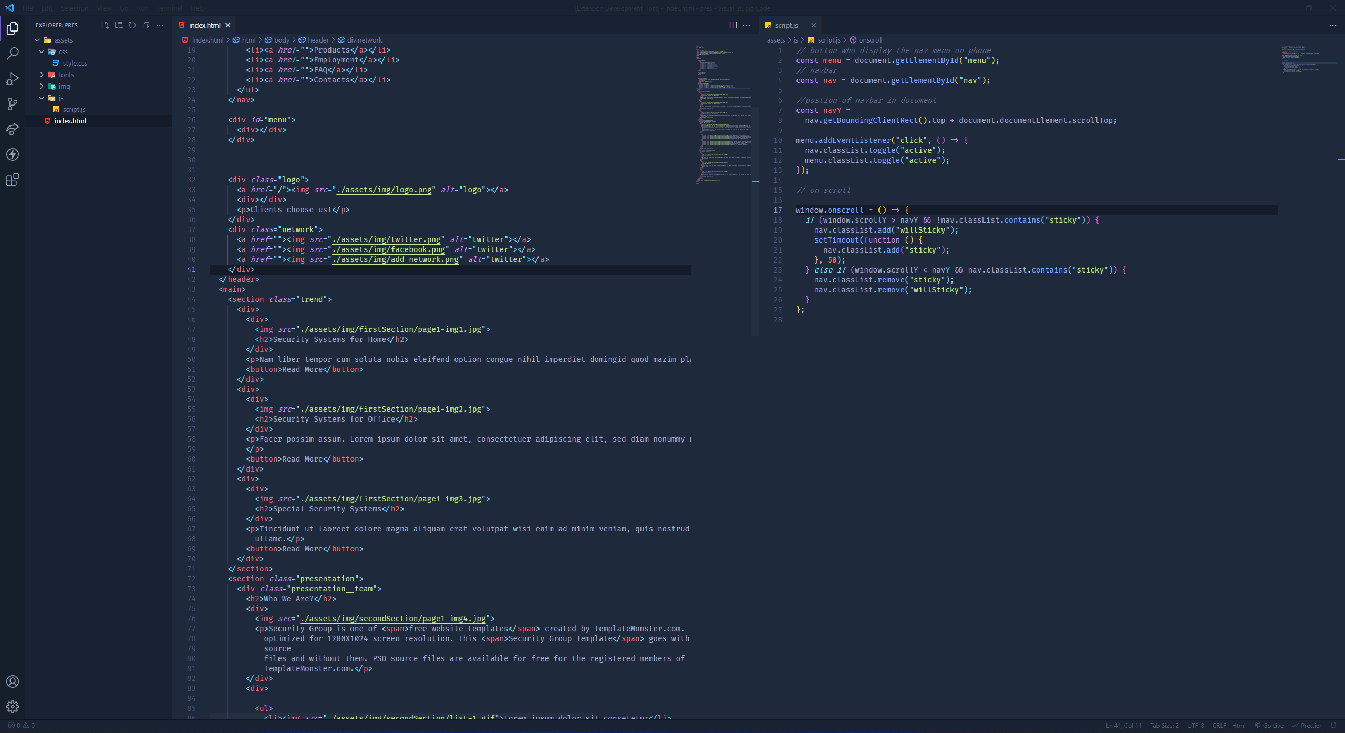
Task: Click the script.js minimap
Action: click(x=1309, y=59)
